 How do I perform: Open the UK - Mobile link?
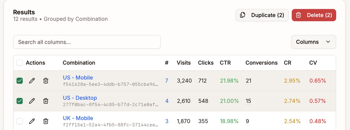[x=78, y=118]
